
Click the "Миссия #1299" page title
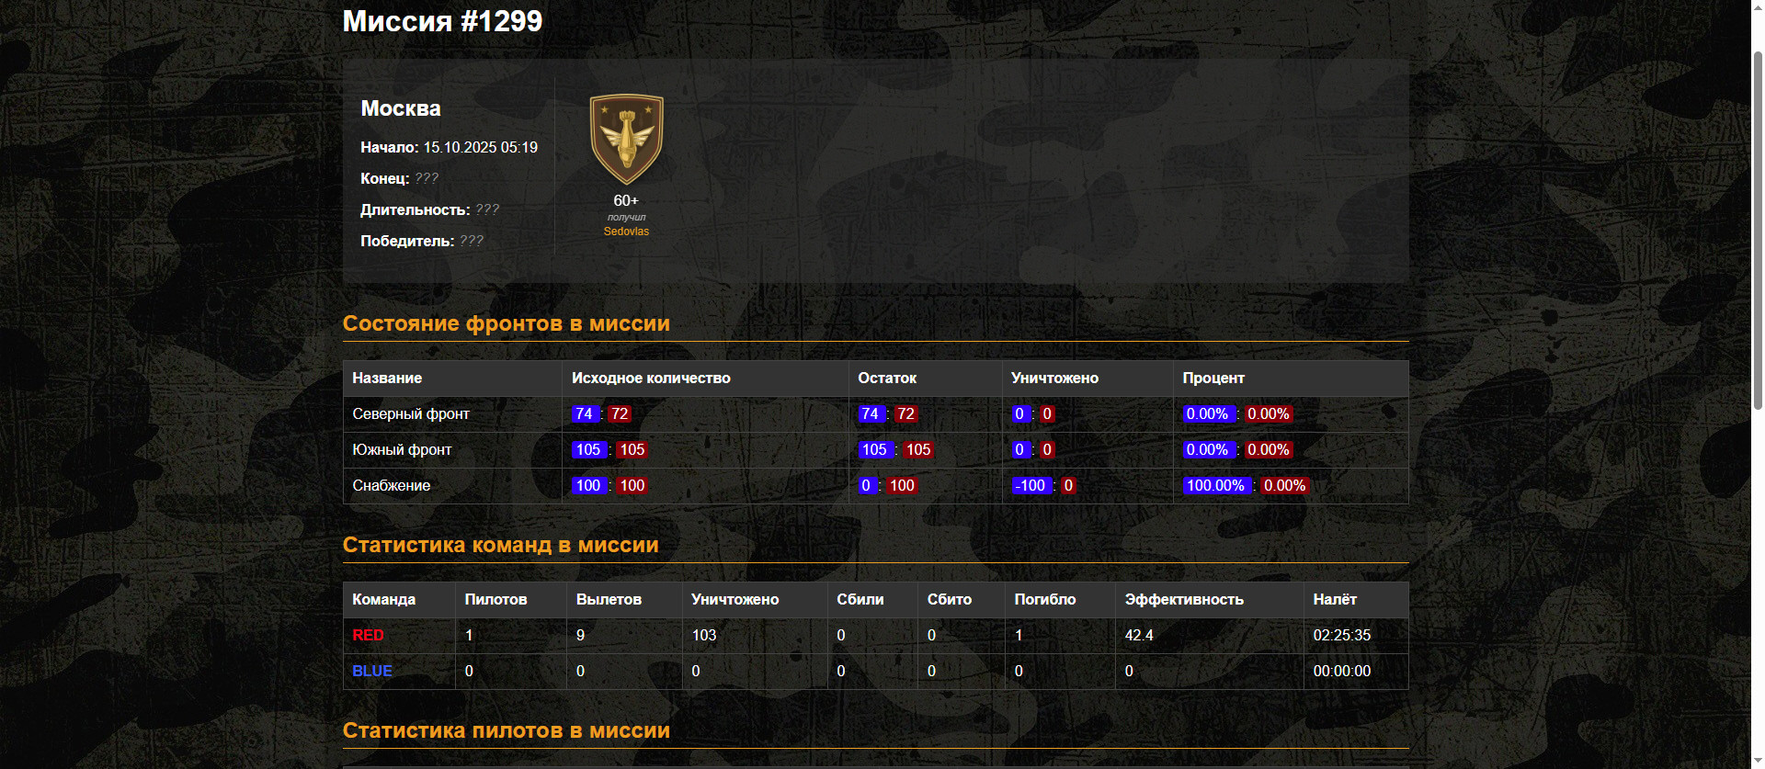pyautogui.click(x=442, y=21)
